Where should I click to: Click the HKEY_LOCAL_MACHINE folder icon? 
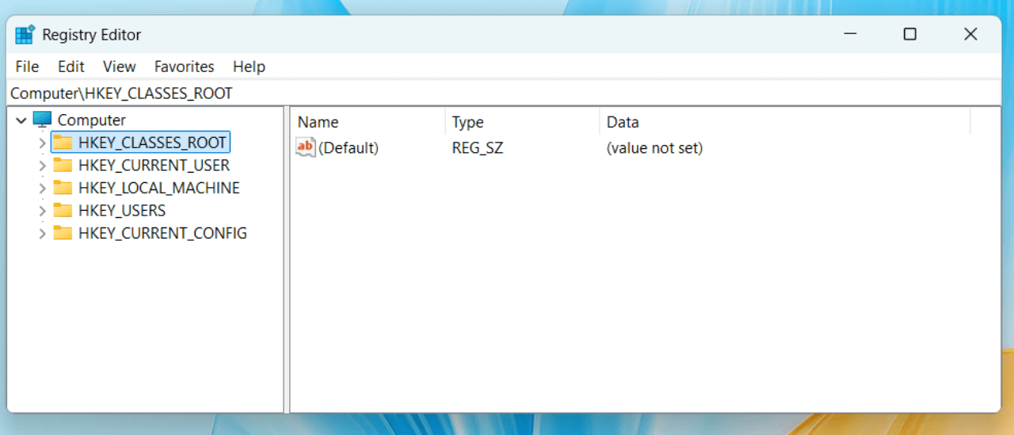(63, 188)
